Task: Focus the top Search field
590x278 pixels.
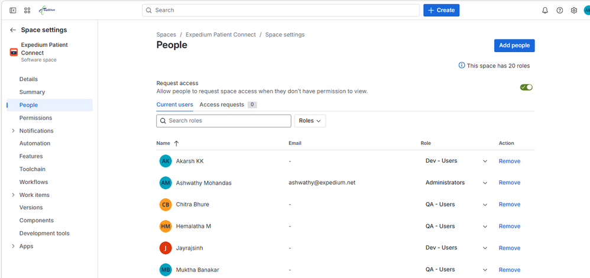Action: click(x=281, y=10)
